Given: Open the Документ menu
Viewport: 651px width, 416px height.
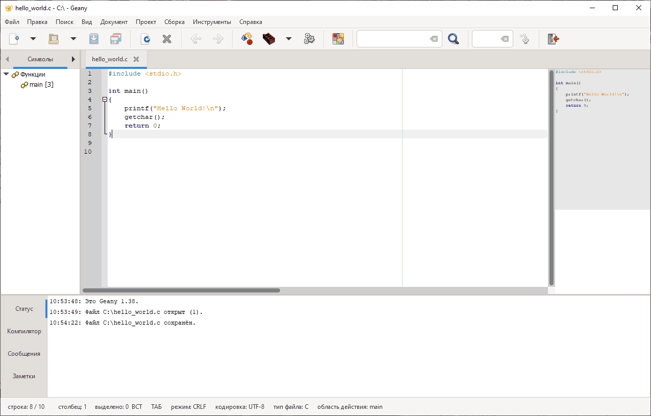Looking at the screenshot, I should point(114,22).
